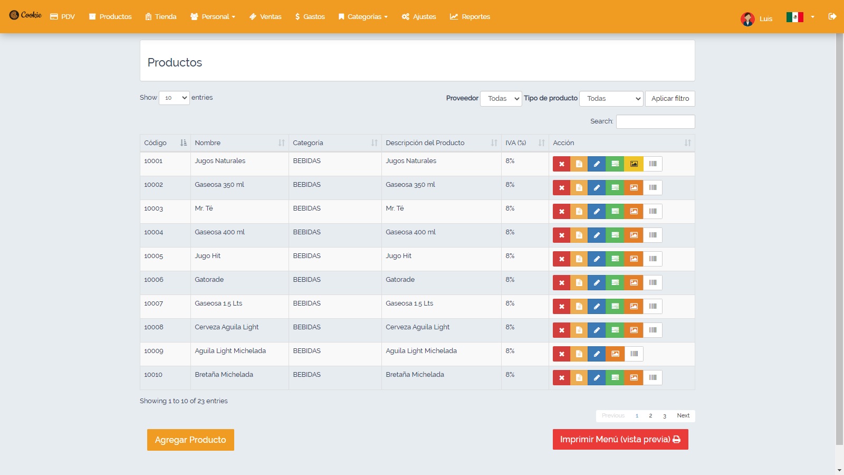Click the logout icon in the navbar
The image size is (844, 475).
832,16
